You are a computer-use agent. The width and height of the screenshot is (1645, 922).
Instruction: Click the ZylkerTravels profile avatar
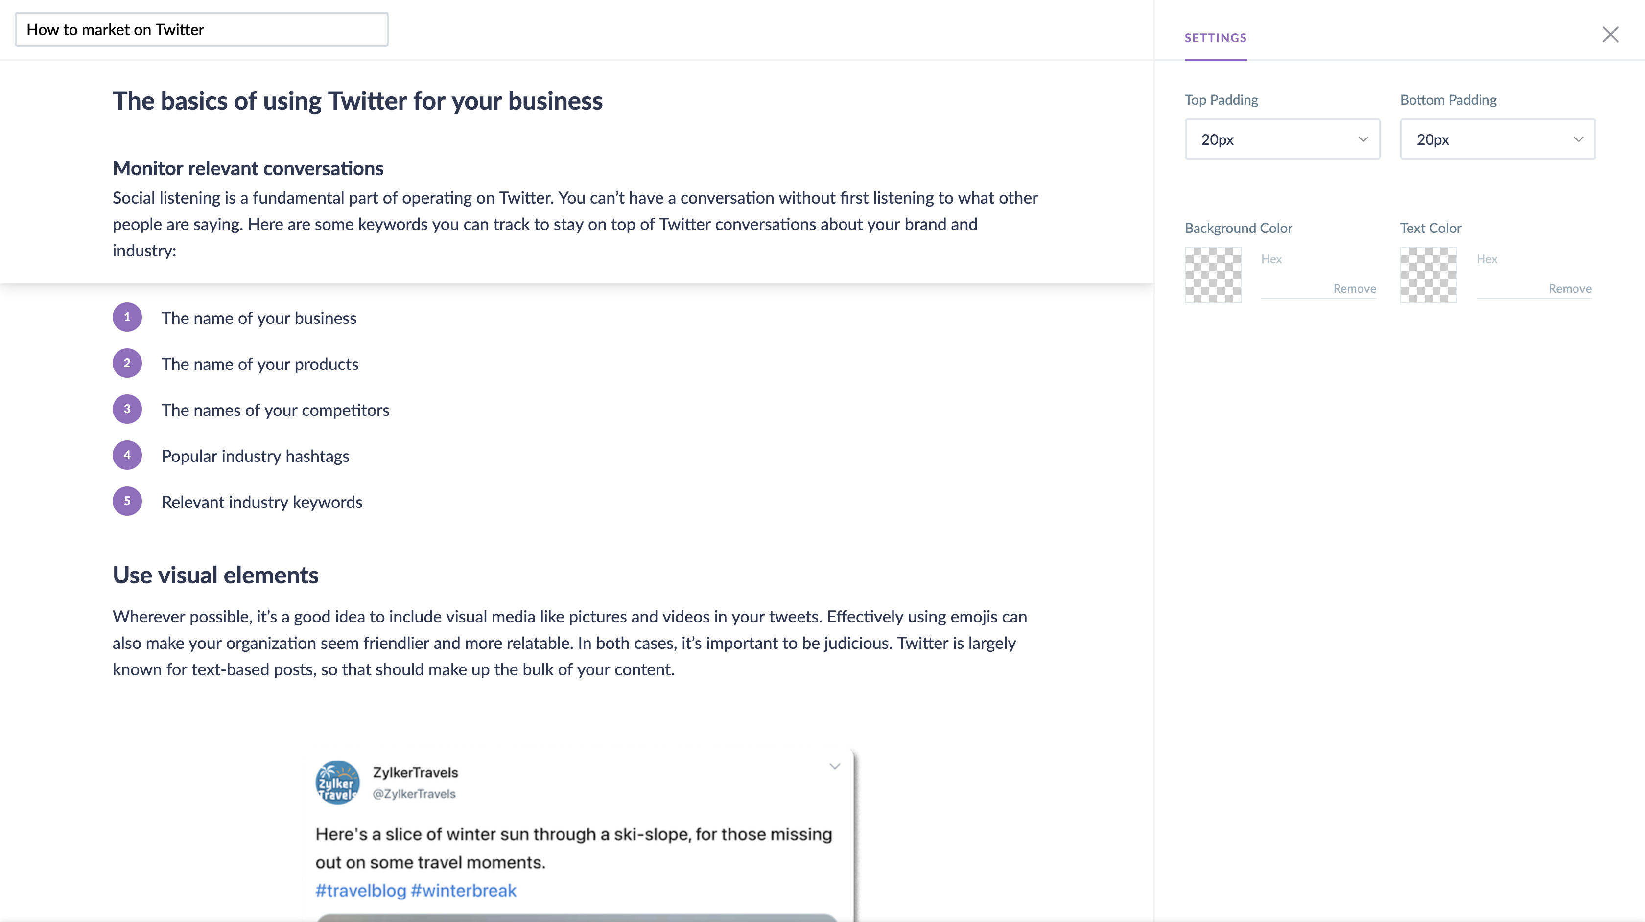point(337,782)
